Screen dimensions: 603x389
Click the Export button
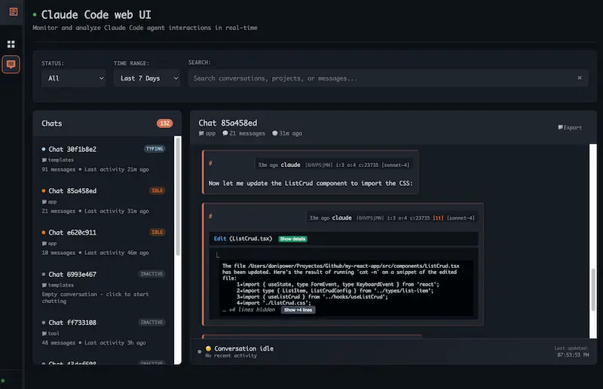(570, 127)
